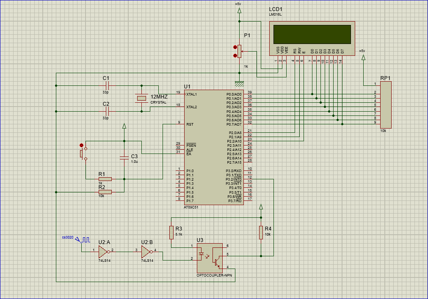Viewport: 428px width, 299px height.
Task: Click the P2.0/A8 pin label
Action: coord(235,133)
